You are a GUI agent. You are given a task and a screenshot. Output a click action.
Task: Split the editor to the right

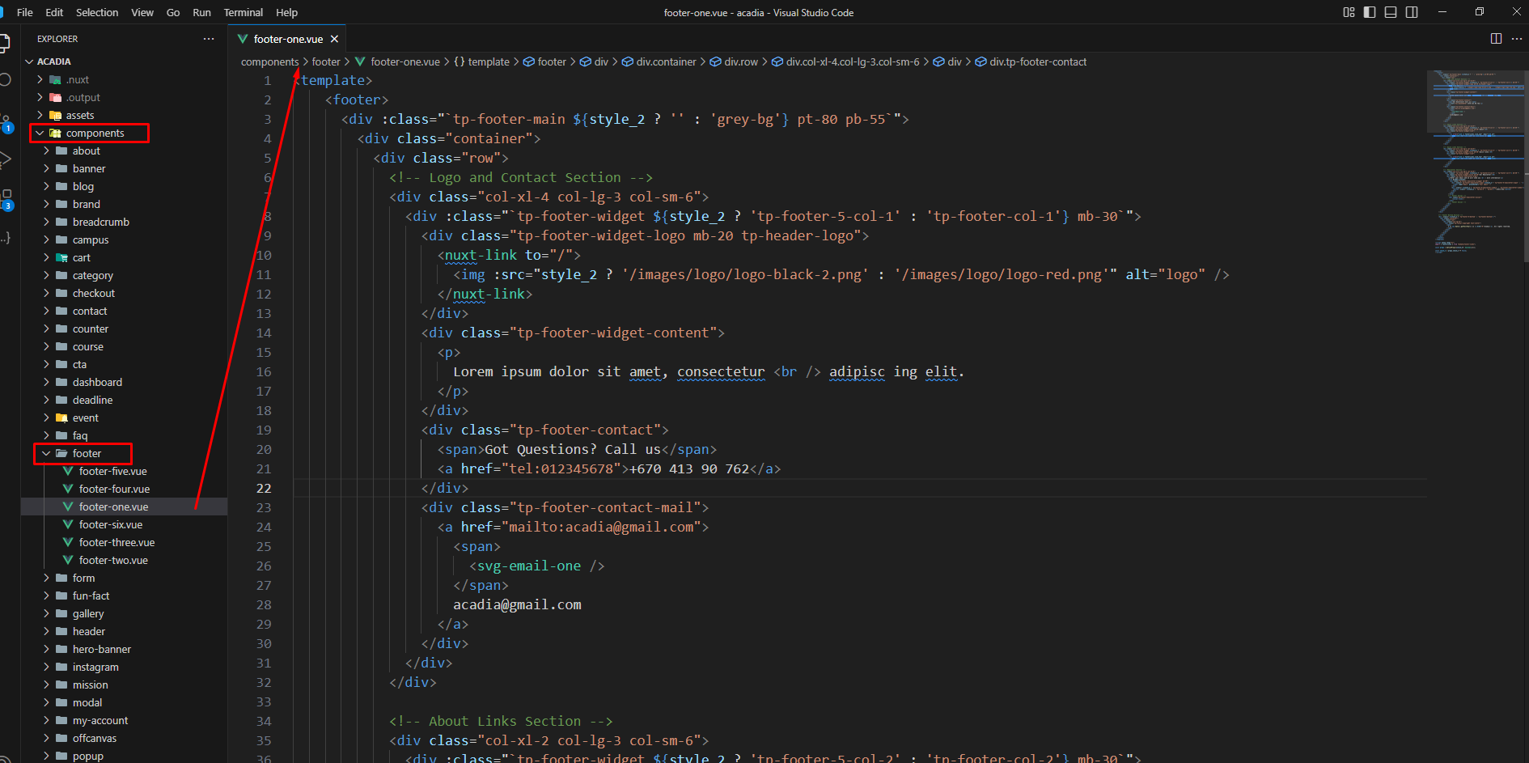(1496, 39)
